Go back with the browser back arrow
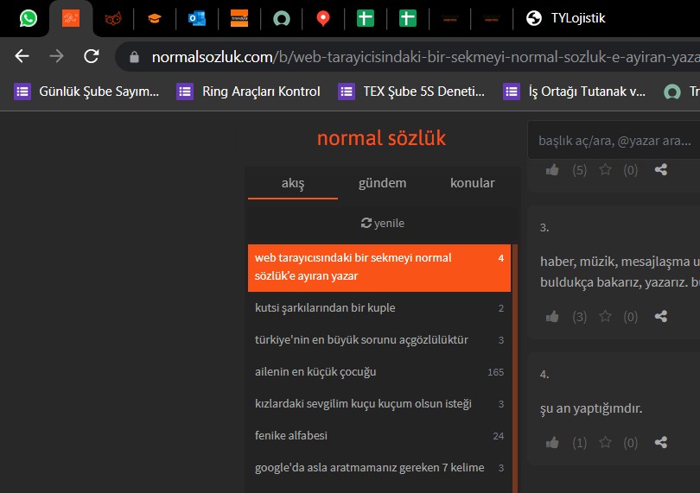Viewport: 700px width, 493px height. click(22, 57)
